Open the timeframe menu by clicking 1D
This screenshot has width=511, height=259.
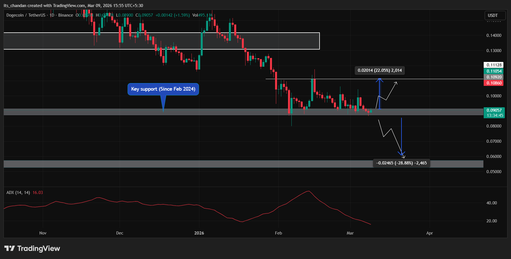point(52,15)
